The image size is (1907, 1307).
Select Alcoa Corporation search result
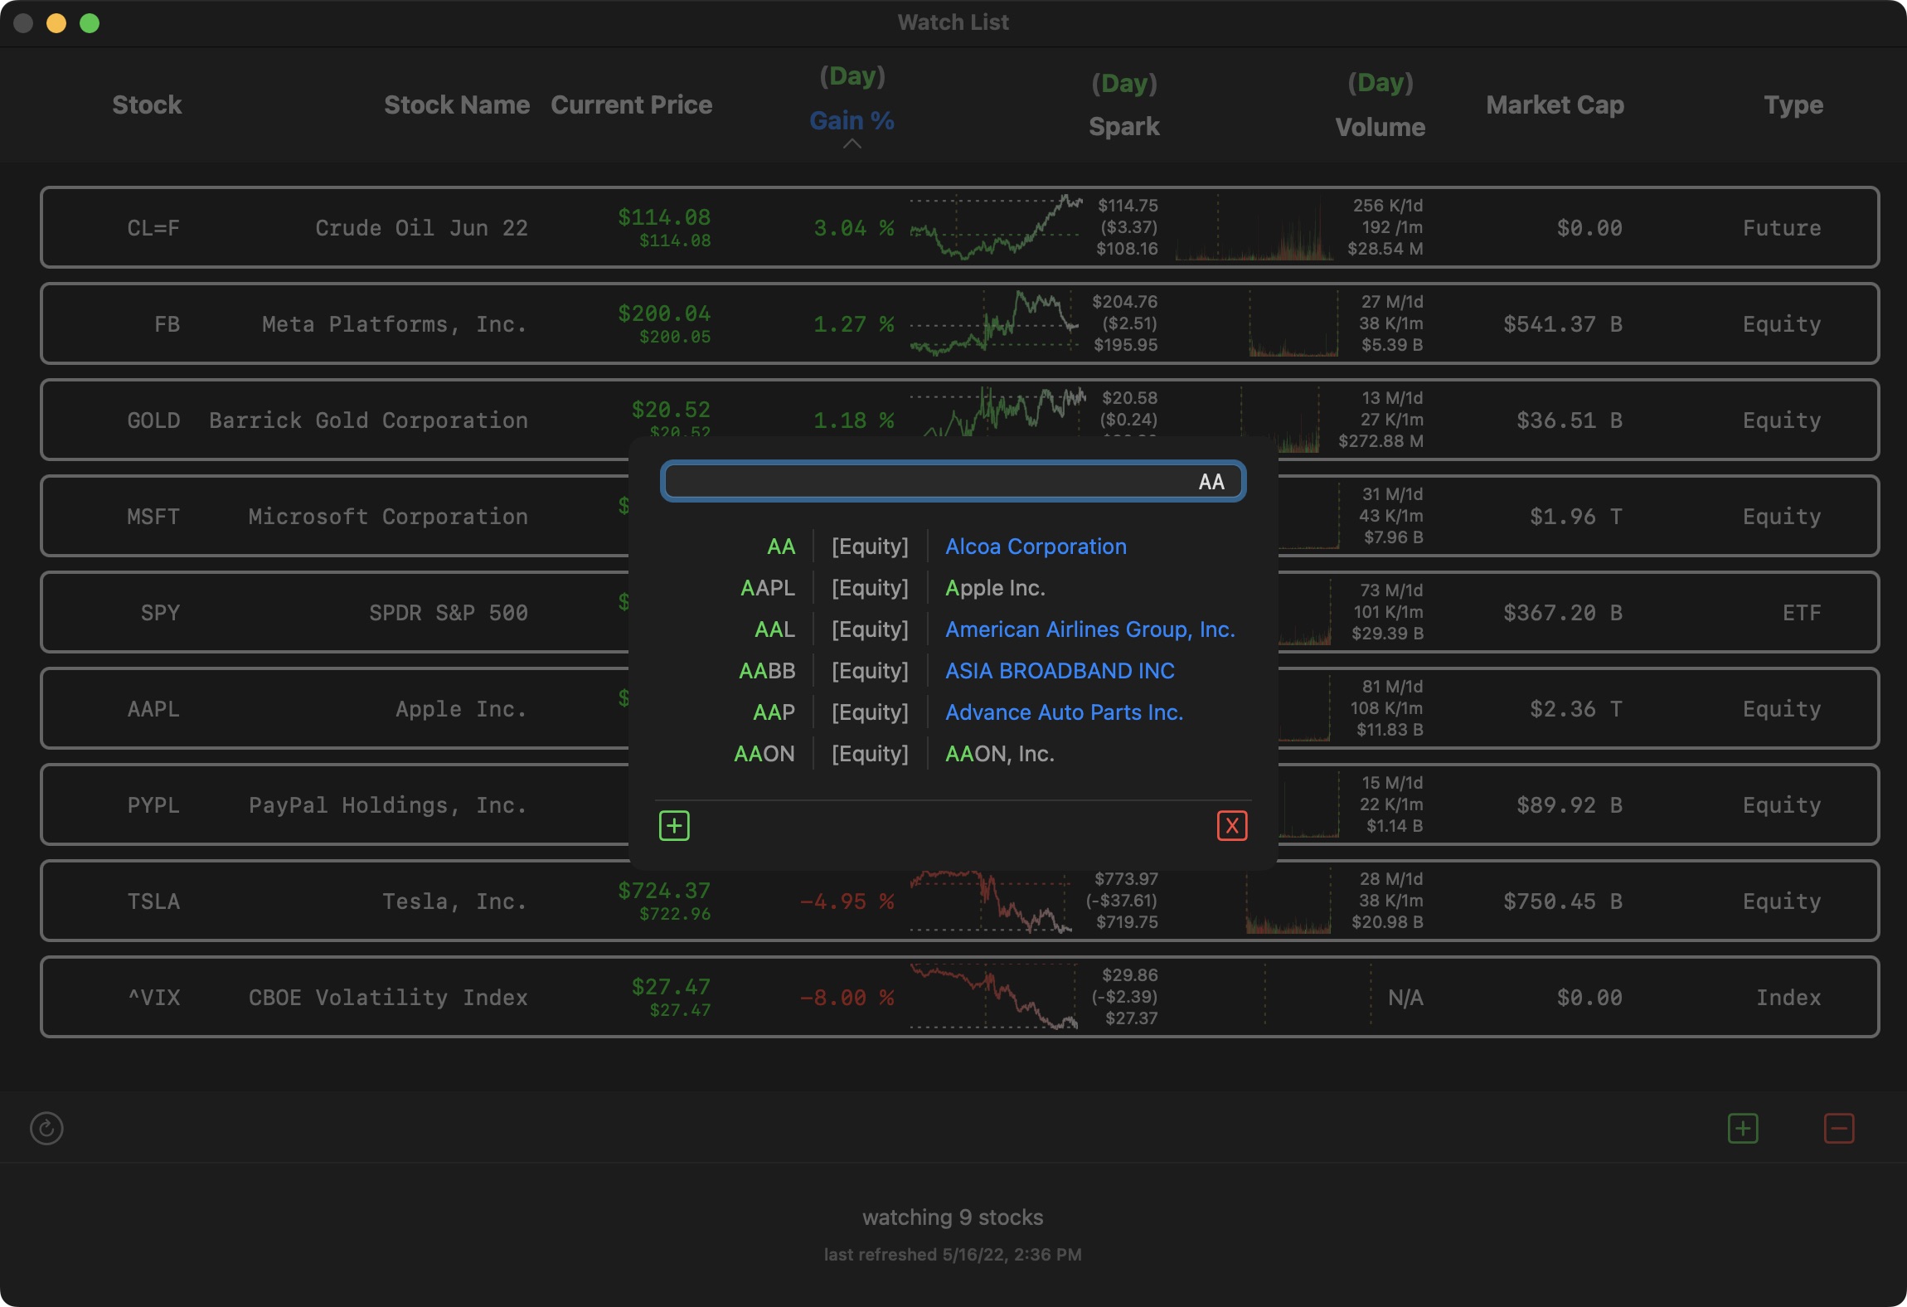coord(1036,547)
